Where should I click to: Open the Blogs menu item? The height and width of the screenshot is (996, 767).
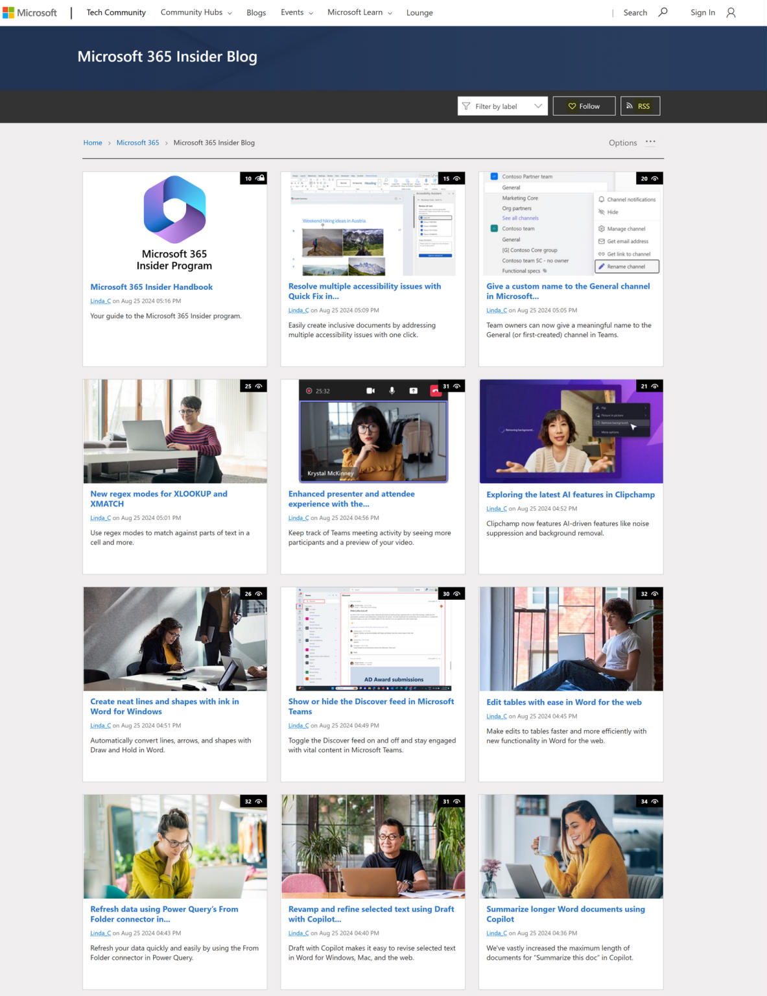point(256,12)
